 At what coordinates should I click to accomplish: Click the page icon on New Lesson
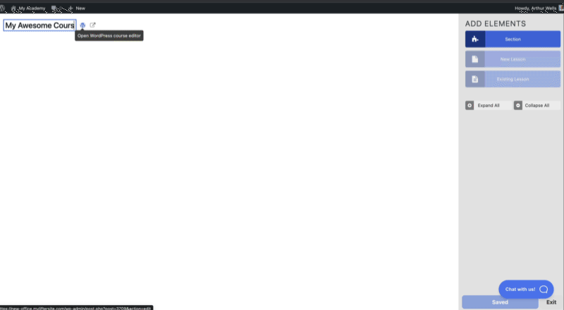(x=475, y=59)
